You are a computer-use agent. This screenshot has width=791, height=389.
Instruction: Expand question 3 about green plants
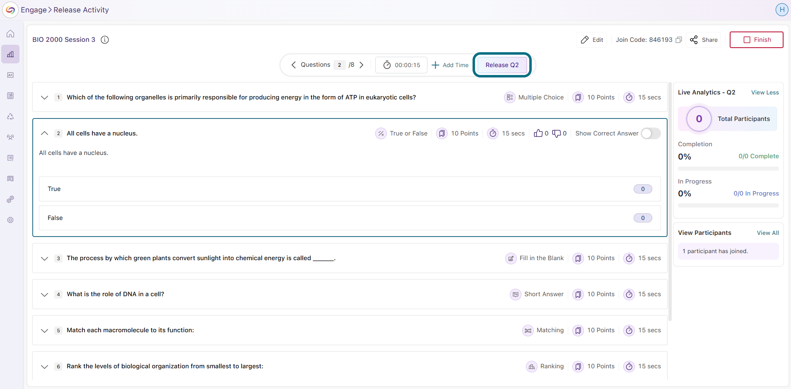click(44, 258)
